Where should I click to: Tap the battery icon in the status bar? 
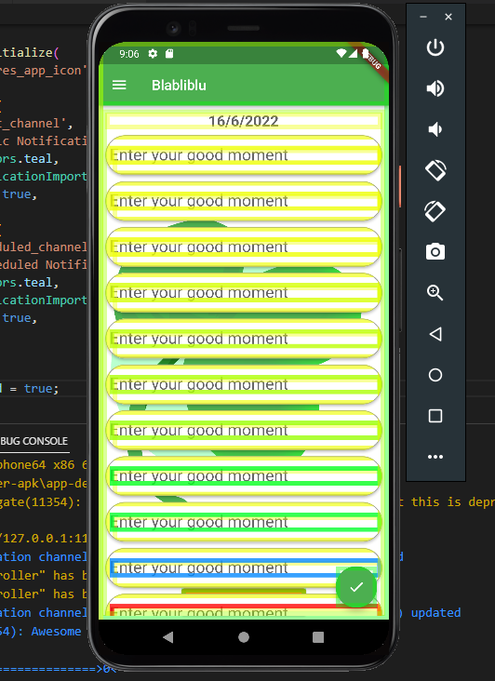pyautogui.click(x=365, y=53)
